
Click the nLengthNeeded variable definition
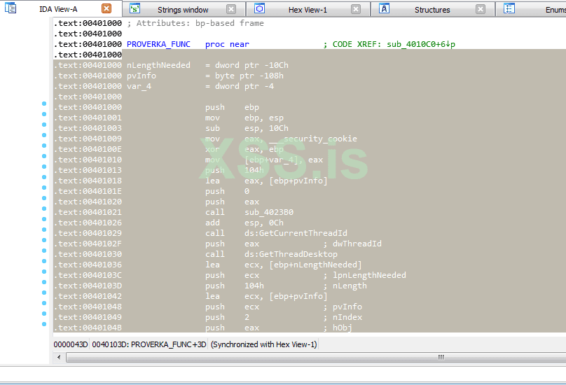[x=158, y=65]
